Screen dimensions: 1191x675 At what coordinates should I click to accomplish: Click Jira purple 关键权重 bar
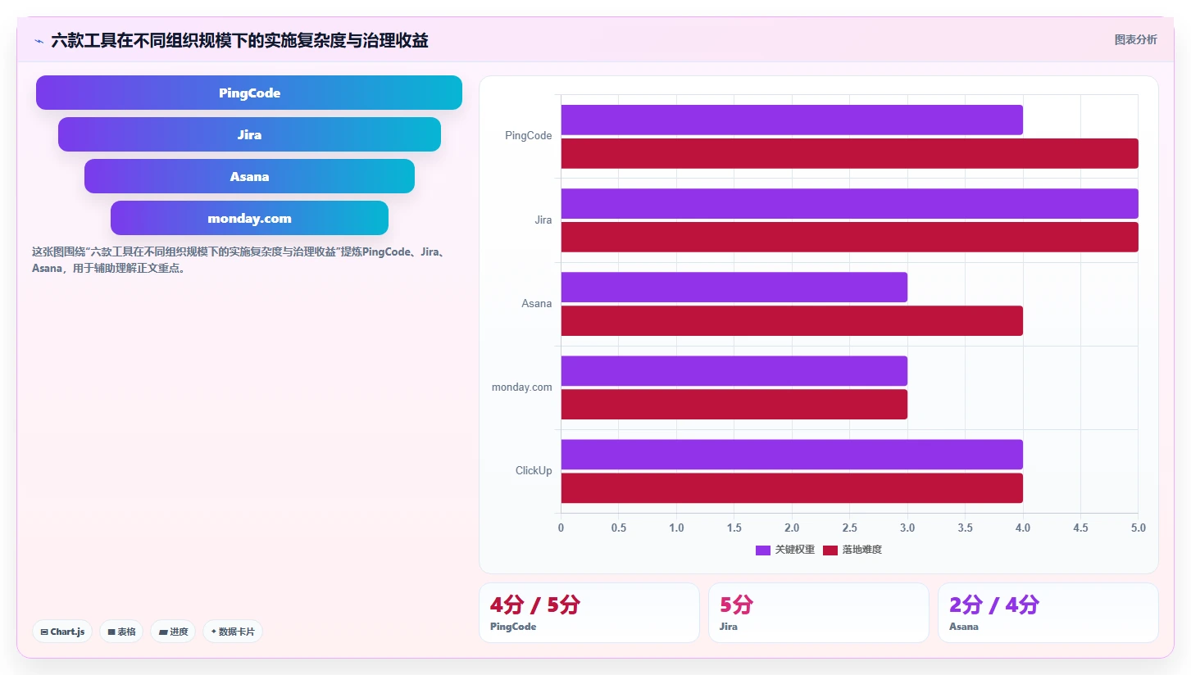(849, 203)
